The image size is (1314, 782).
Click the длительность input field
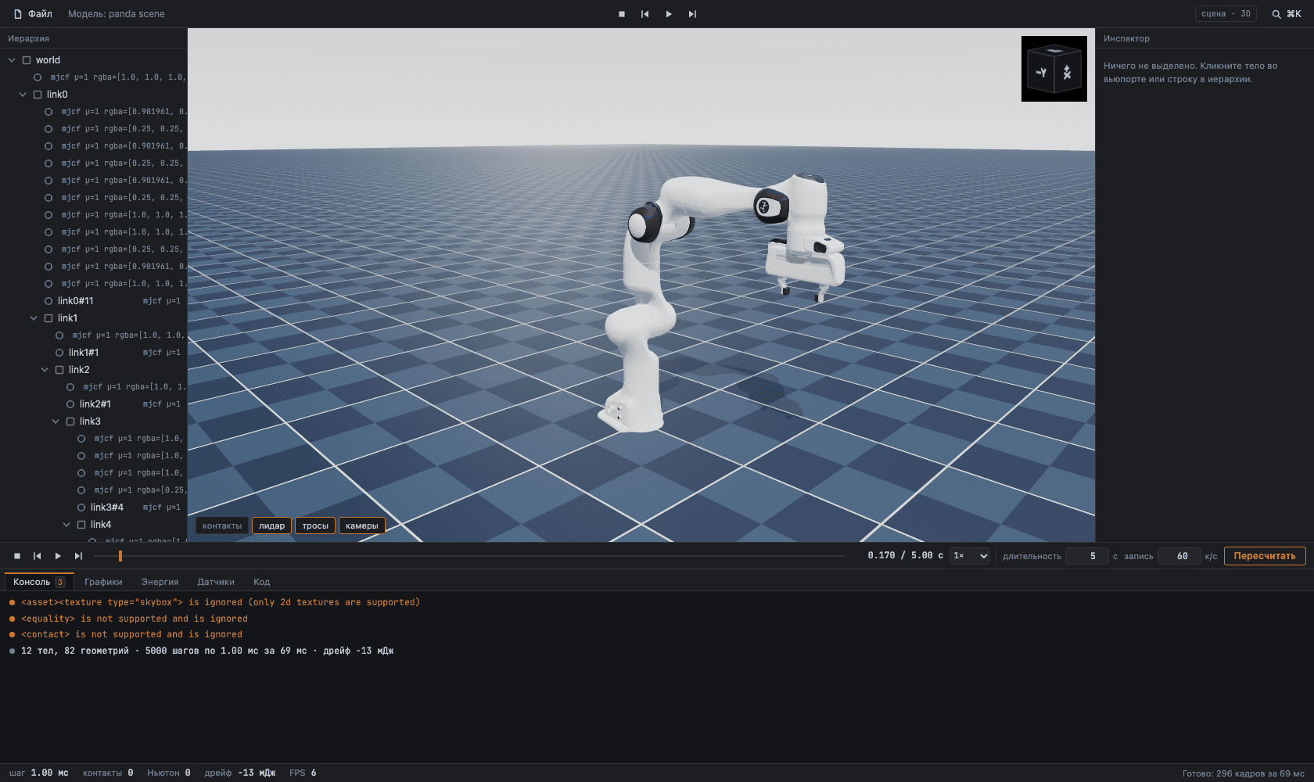pyautogui.click(x=1087, y=556)
